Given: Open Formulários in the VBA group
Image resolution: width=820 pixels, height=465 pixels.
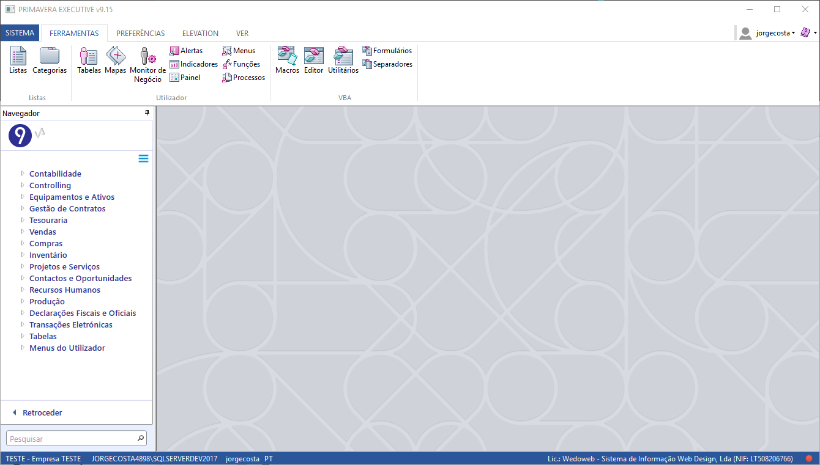Looking at the screenshot, I should (387, 51).
